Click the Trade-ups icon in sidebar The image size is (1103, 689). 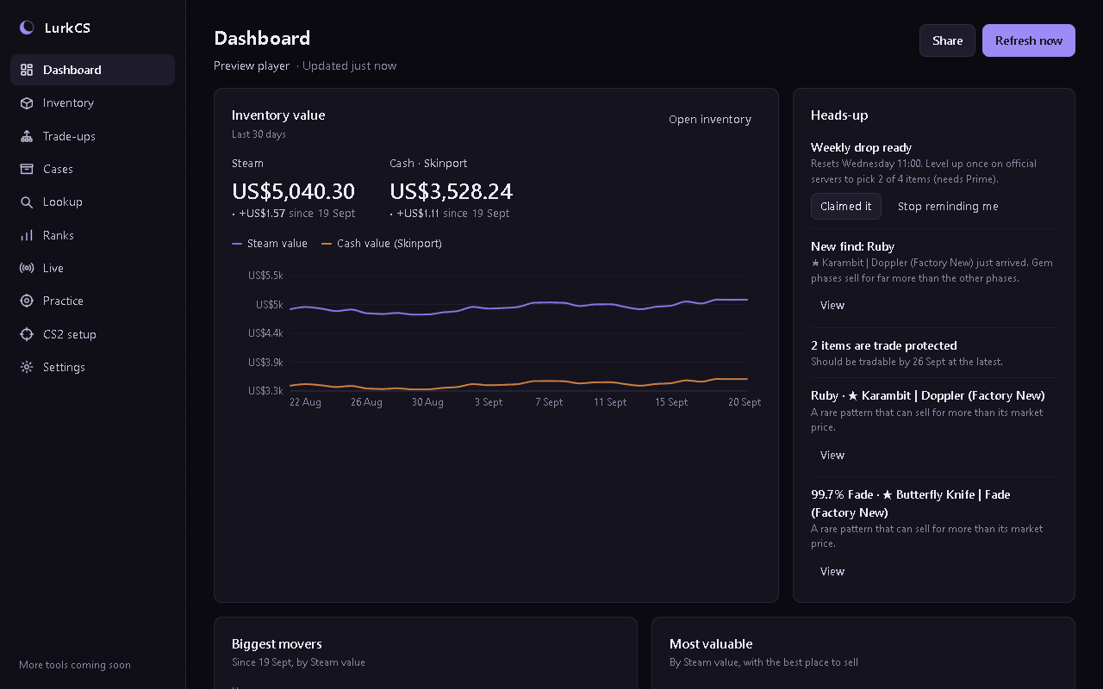(27, 136)
